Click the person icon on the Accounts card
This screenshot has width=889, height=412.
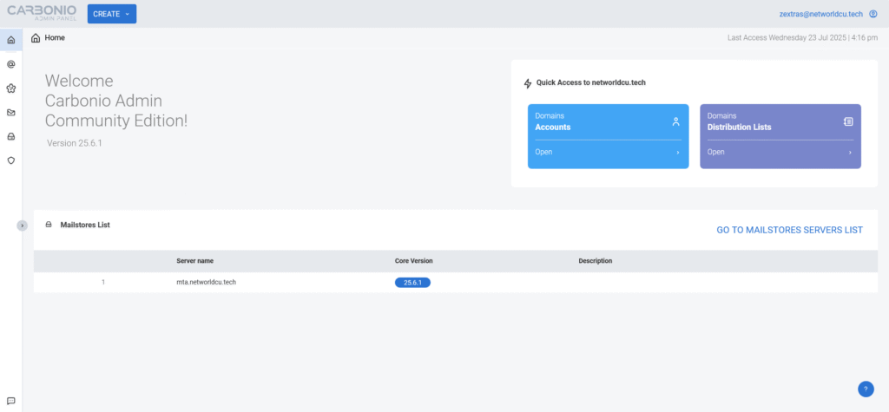pos(675,122)
